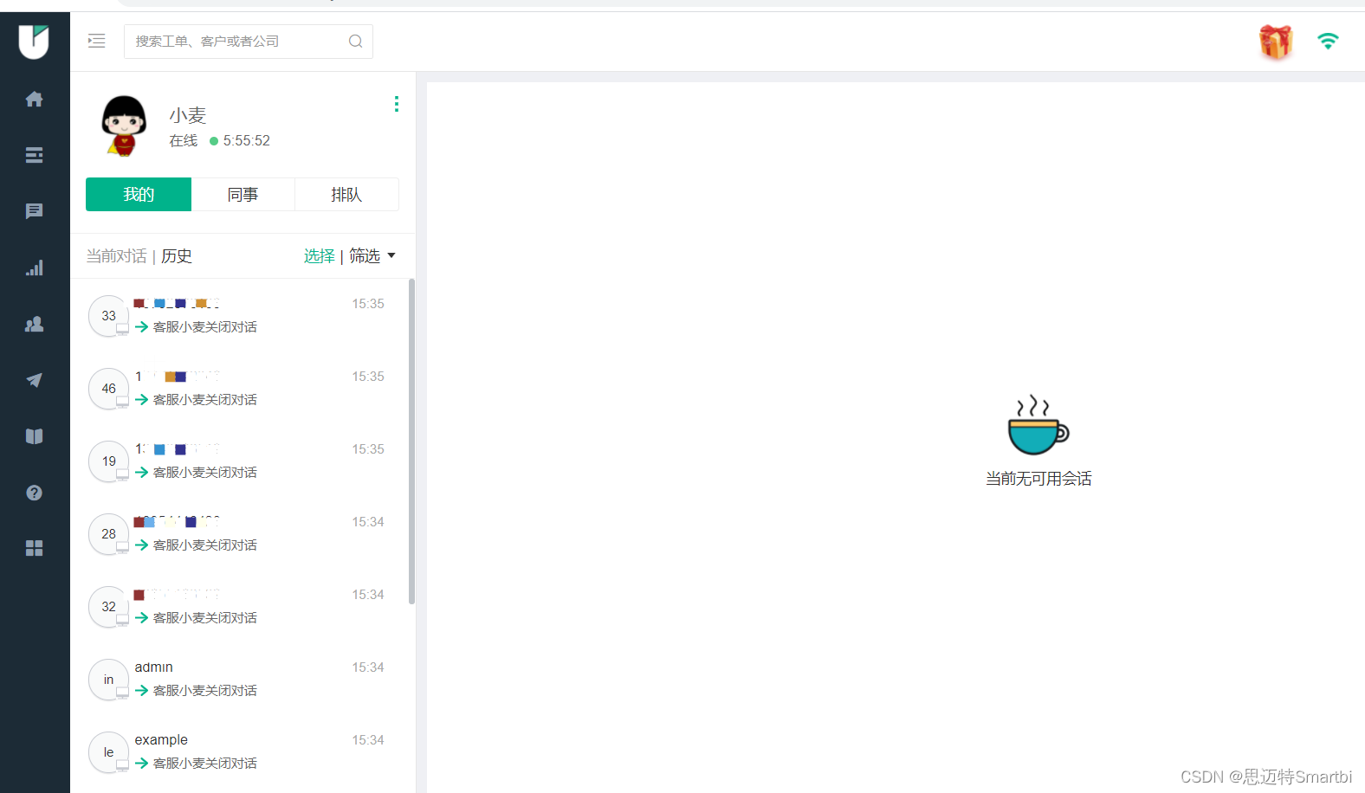
Task: Show 当前对话 list
Action: 116,256
